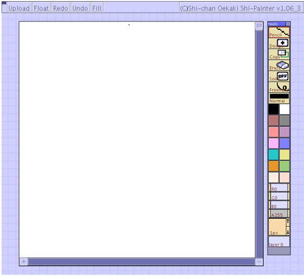Screen dimensions: 304x276
Task: Click the Fill button in top bar
Action: tap(97, 8)
